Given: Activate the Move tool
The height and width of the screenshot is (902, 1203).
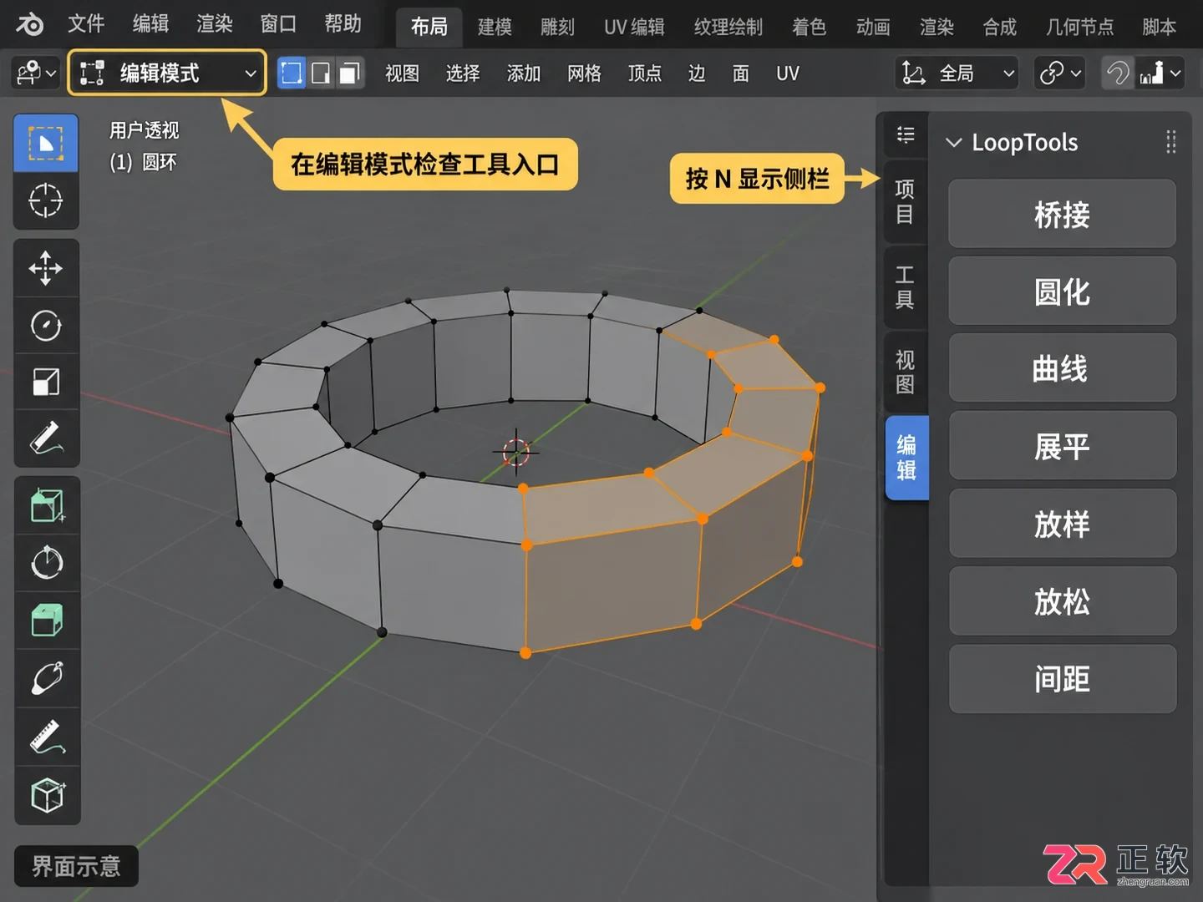Looking at the screenshot, I should coord(46,268).
